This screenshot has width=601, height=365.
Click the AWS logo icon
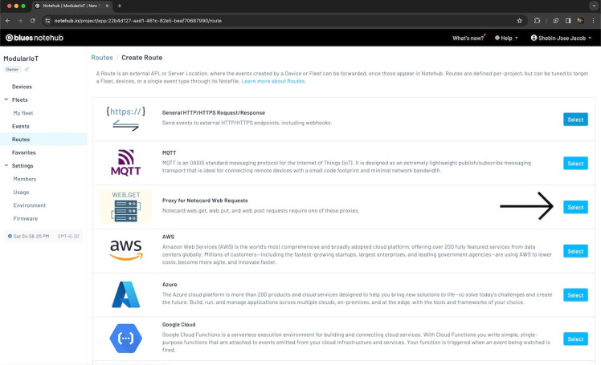click(x=125, y=250)
